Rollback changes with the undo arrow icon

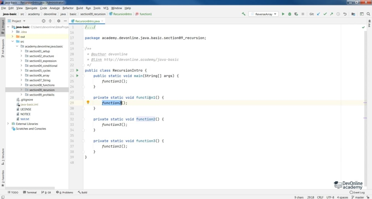(345, 14)
